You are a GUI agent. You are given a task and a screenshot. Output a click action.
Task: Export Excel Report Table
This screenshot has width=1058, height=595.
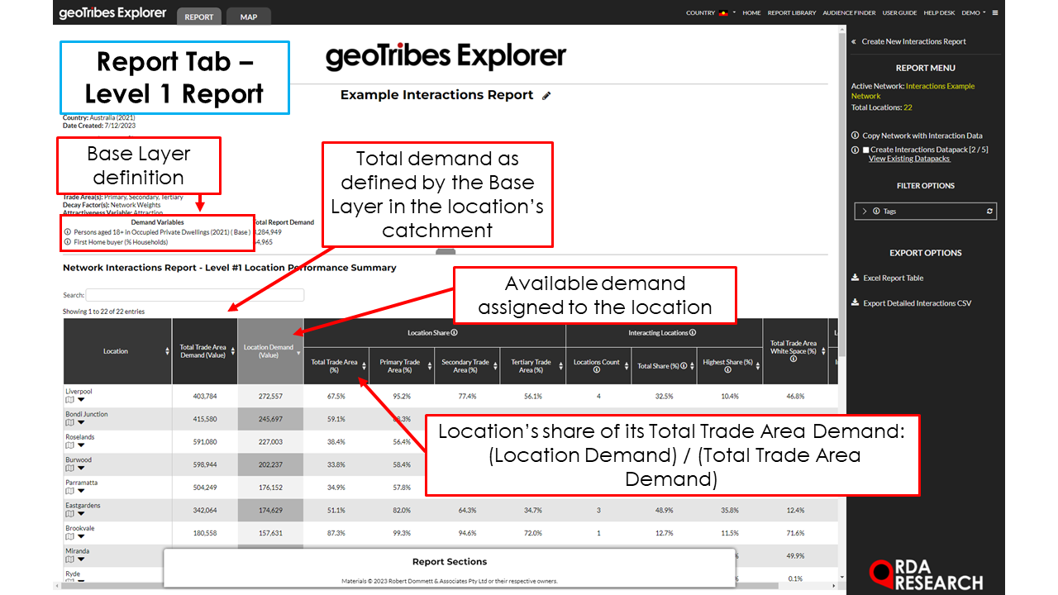(x=893, y=278)
